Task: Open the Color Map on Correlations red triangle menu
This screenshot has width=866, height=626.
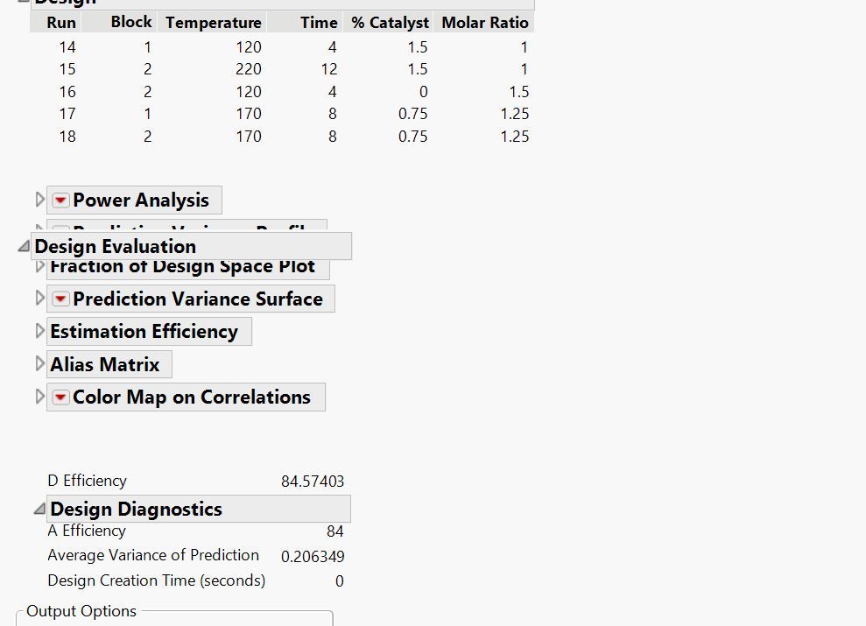Action: click(x=60, y=397)
